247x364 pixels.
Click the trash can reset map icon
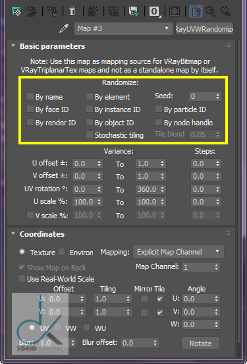click(x=72, y=11)
